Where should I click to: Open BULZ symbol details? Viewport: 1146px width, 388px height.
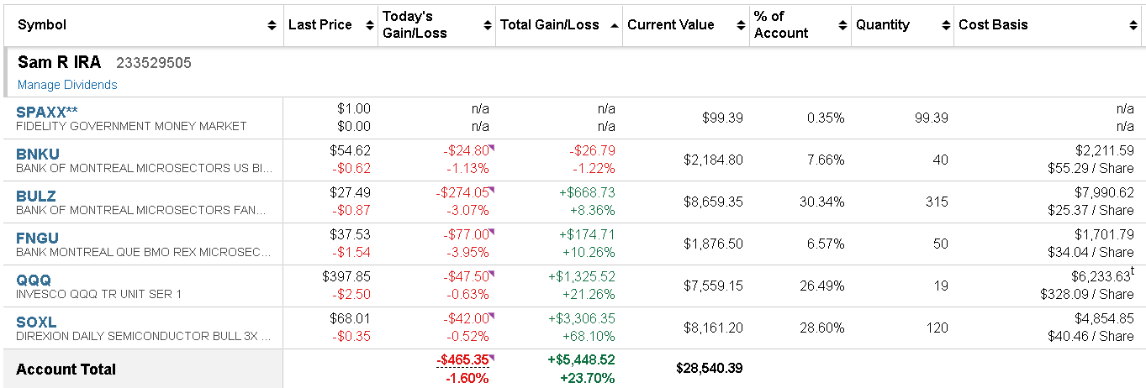[36, 196]
